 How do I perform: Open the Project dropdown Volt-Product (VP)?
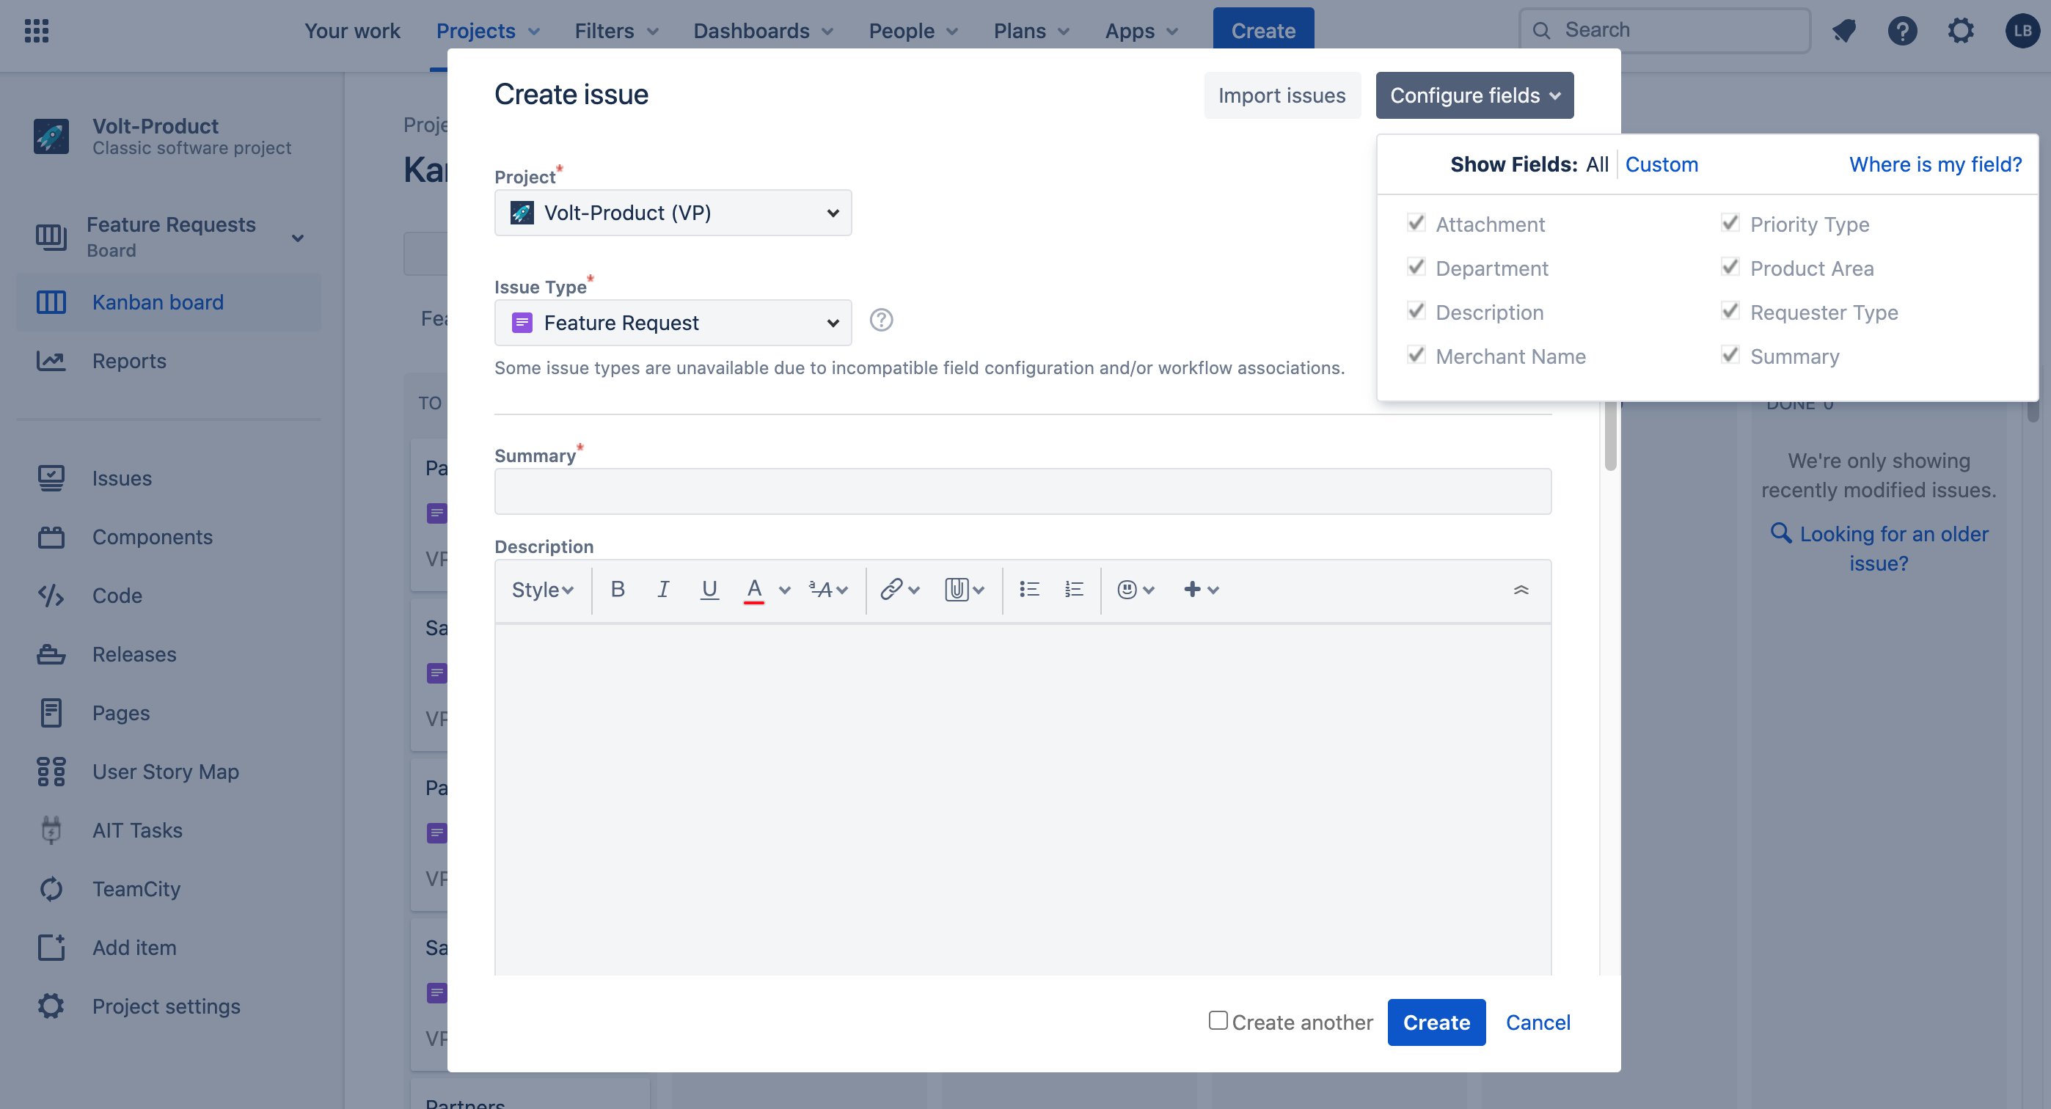(x=673, y=213)
